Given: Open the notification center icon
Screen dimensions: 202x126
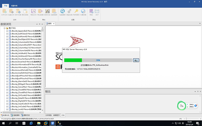Looking at the screenshot, I should pyautogui.click(x=198, y=123).
